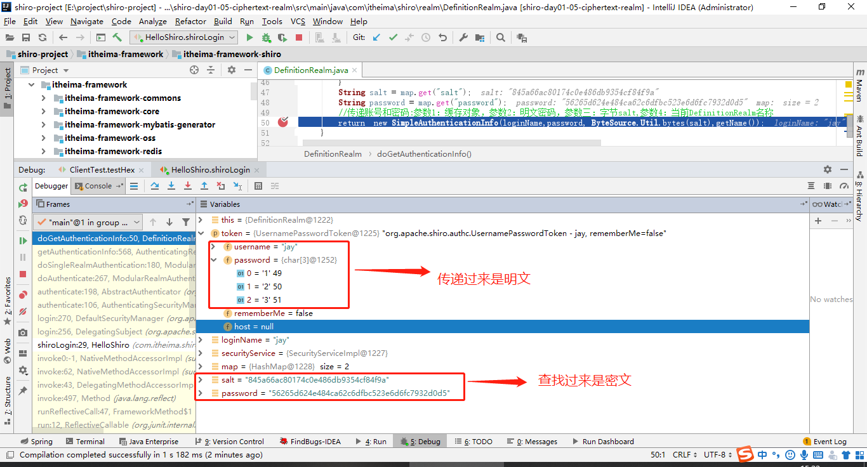Open Search Everywhere magnifier icon

[x=501, y=37]
